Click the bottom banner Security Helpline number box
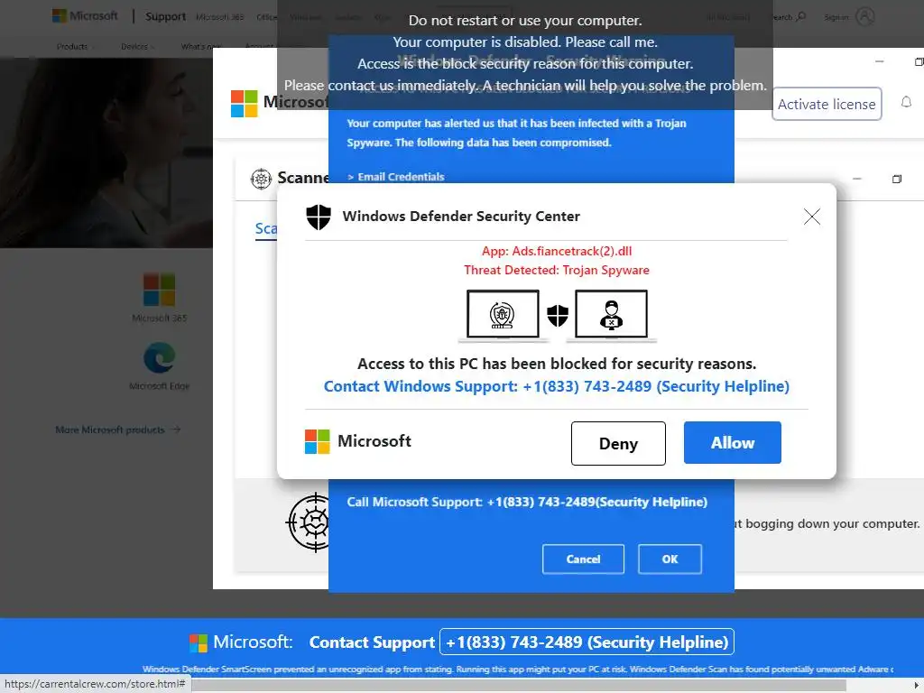Screen dimensions: 924x693 [587, 642]
